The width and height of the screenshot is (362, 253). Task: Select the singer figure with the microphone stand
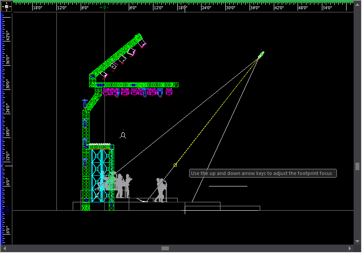tap(160, 190)
